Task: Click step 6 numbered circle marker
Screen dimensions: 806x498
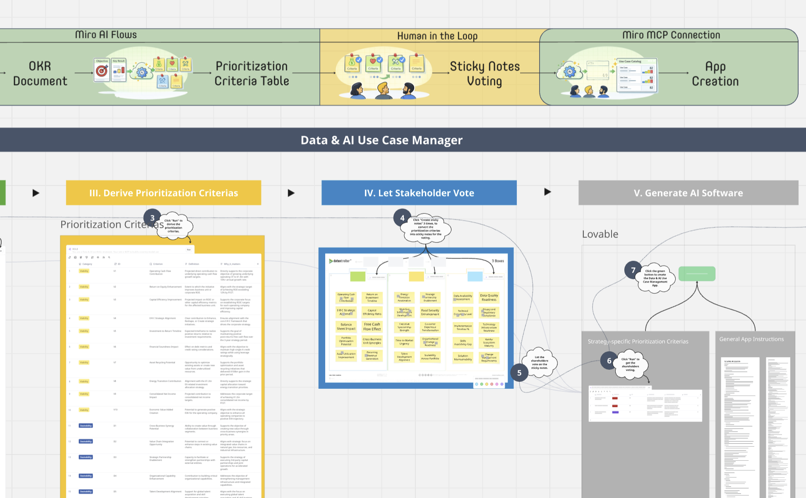Action: [x=609, y=361]
